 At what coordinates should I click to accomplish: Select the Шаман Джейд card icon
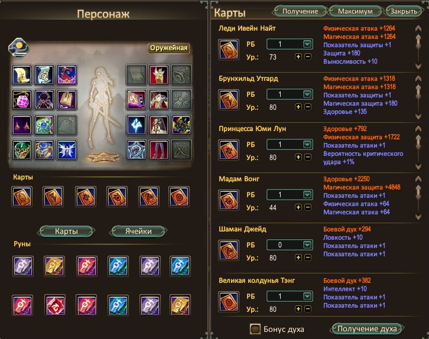[229, 250]
